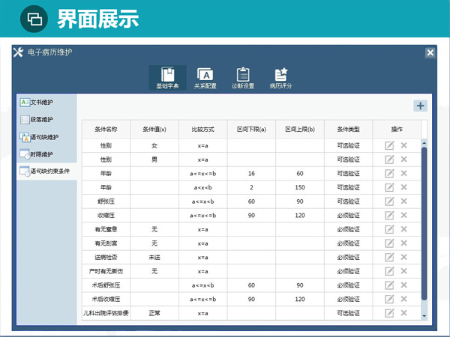The width and height of the screenshot is (450, 337).
Task: Click the 女 condition value cell
Action: point(154,145)
